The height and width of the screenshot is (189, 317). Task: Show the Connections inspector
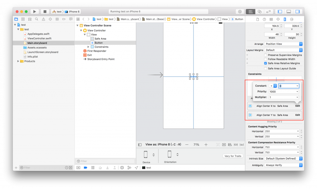click(292, 19)
